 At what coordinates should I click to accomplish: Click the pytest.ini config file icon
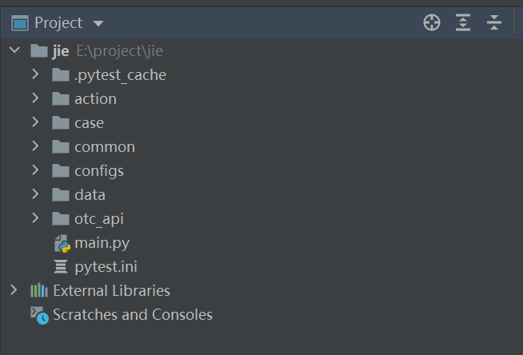[62, 267]
